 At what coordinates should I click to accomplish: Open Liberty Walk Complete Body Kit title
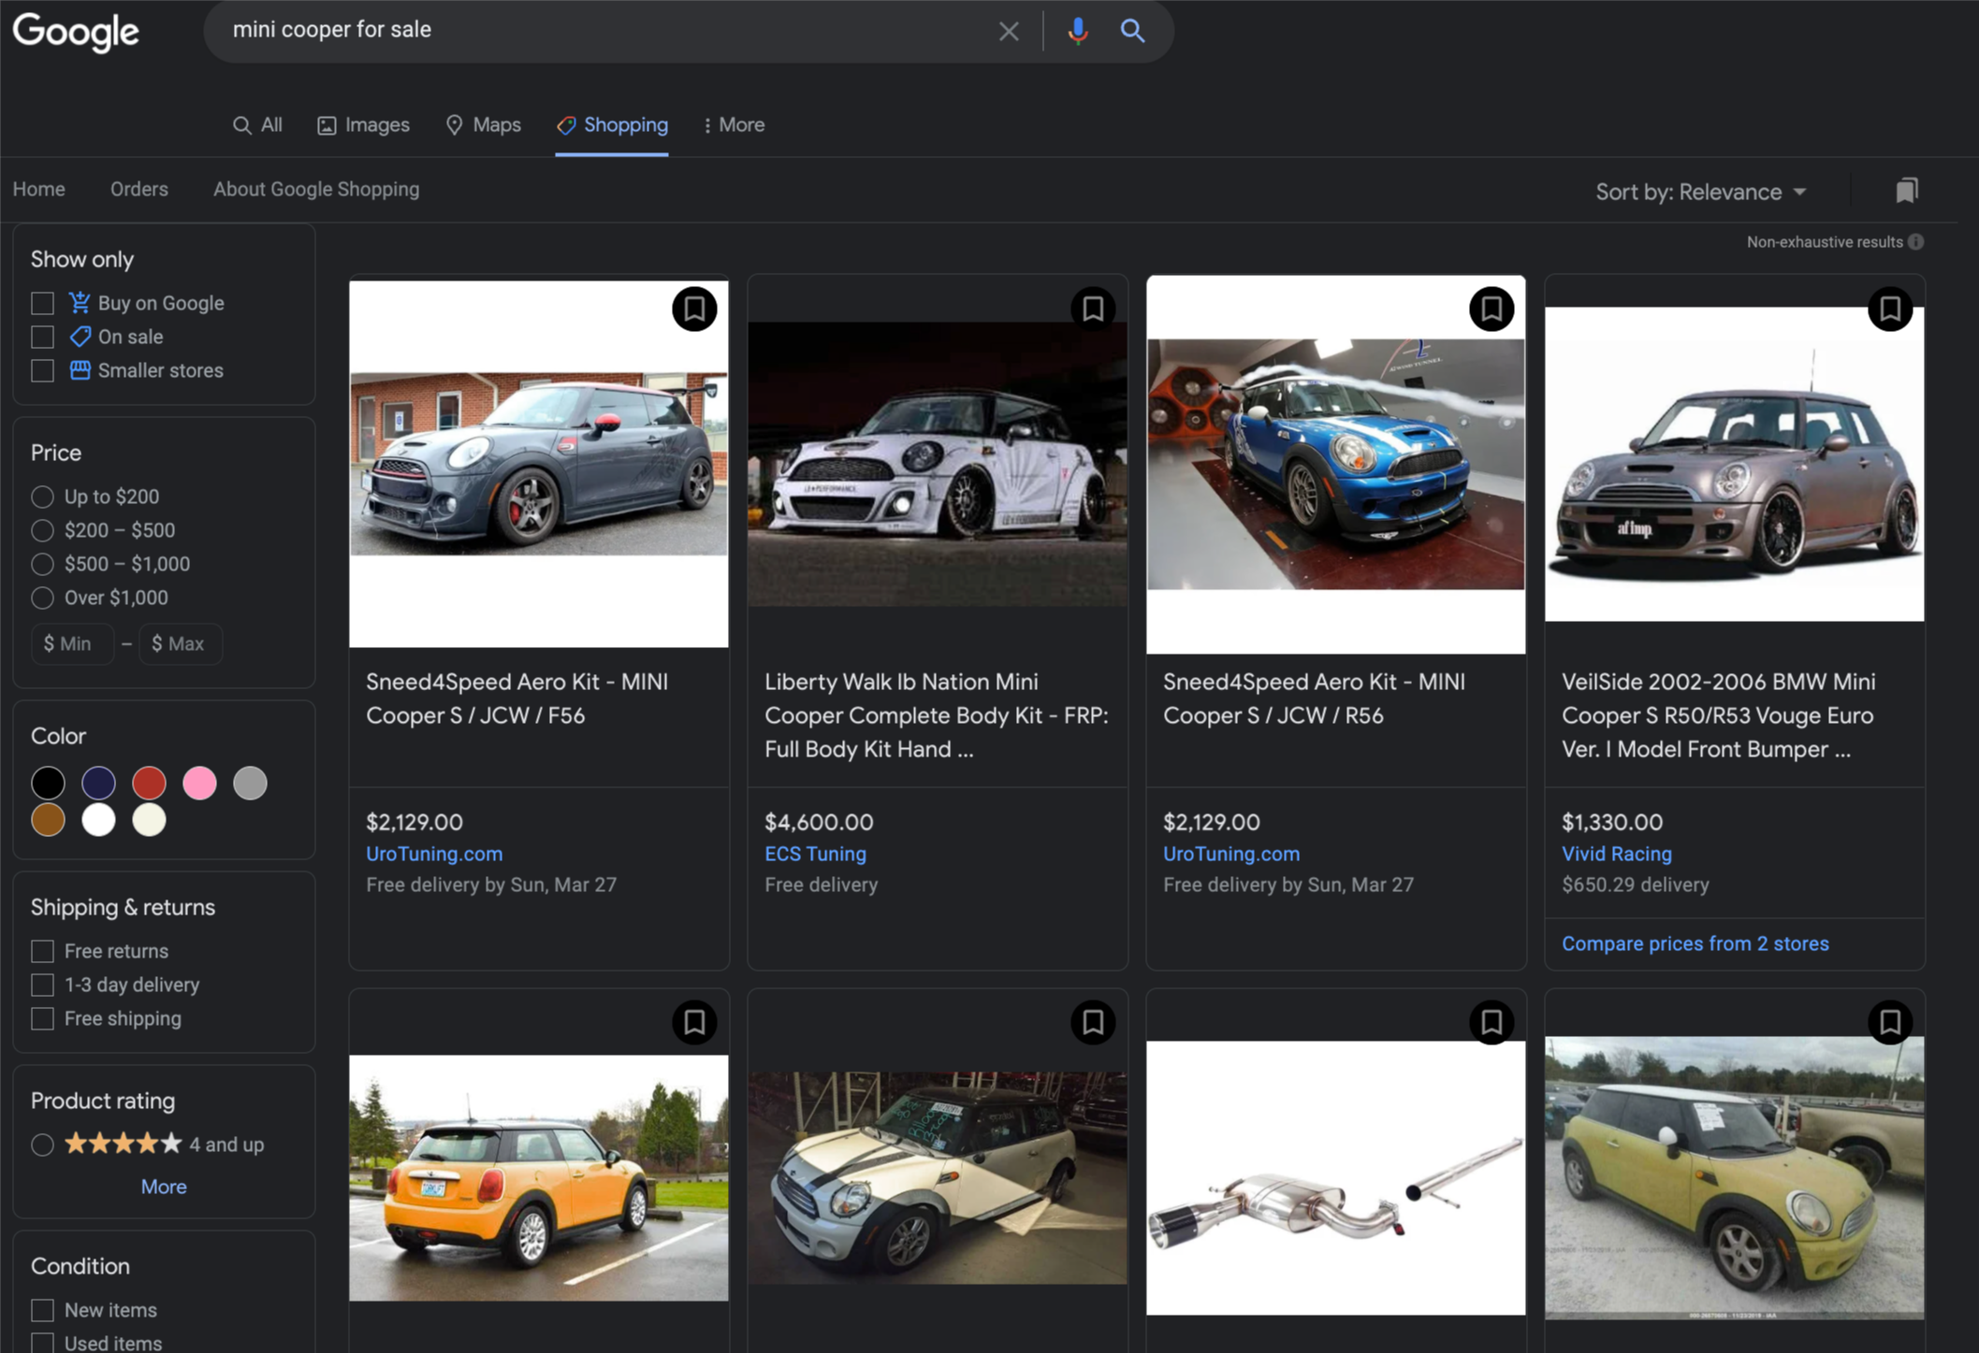937,715
